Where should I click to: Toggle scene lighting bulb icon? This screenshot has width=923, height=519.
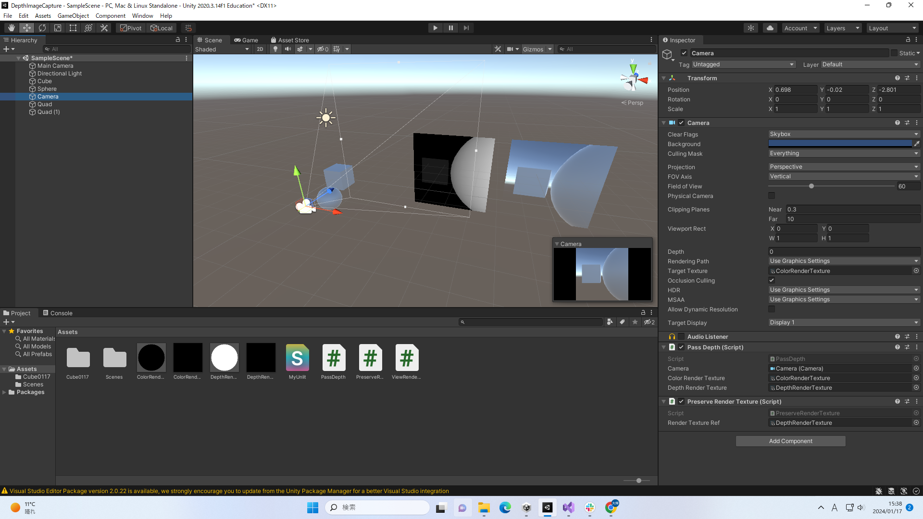[x=275, y=49]
